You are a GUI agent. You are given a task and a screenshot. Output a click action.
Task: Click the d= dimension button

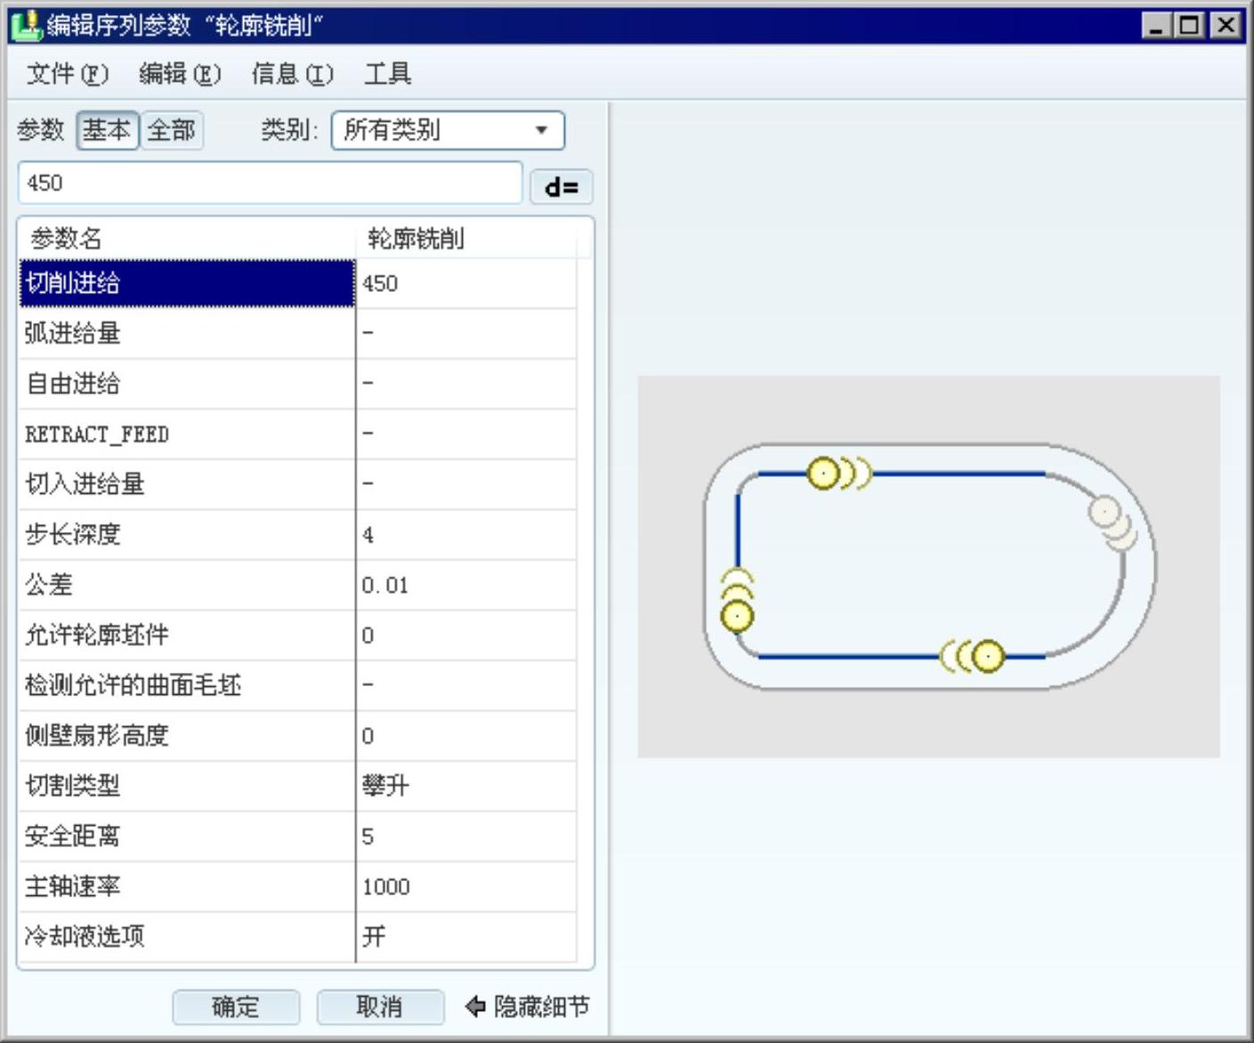click(x=561, y=187)
